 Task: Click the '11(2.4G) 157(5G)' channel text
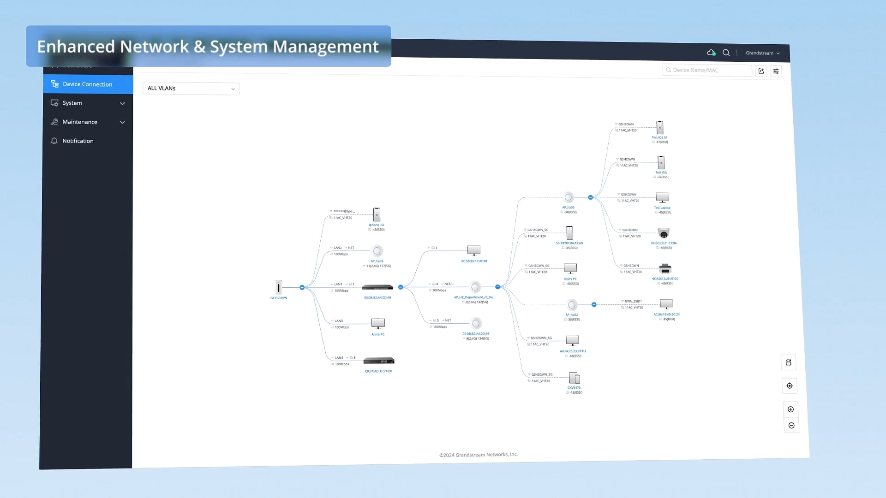(378, 266)
